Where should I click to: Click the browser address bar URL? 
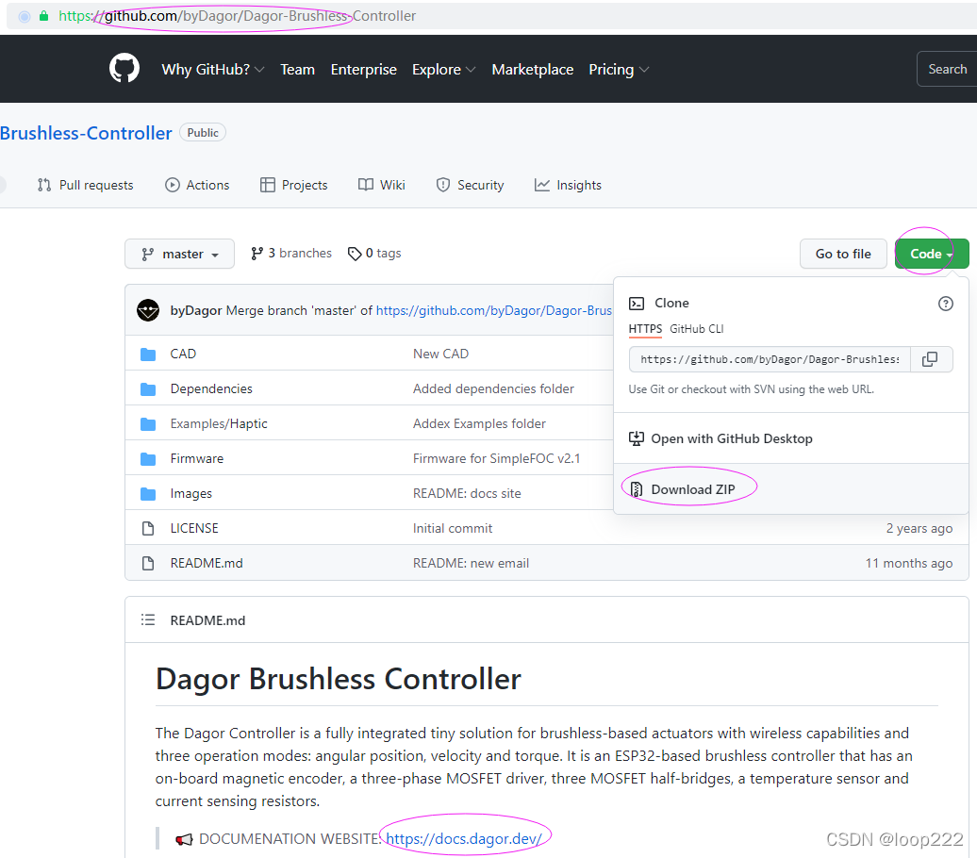click(237, 16)
